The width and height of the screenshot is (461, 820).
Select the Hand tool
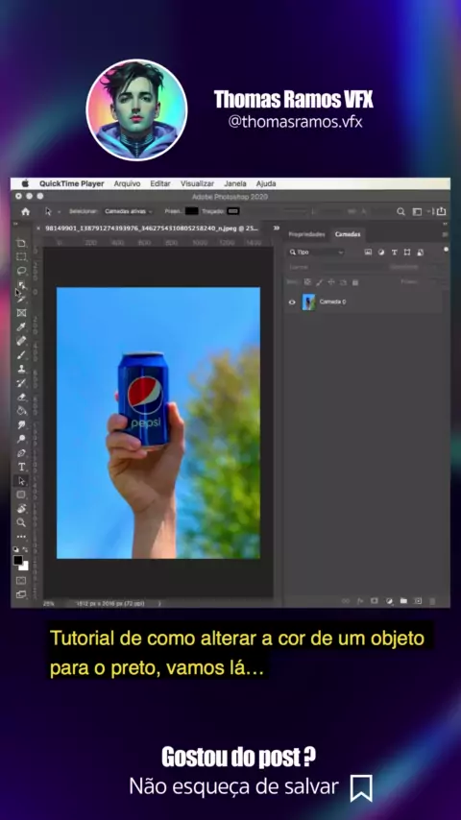21,508
